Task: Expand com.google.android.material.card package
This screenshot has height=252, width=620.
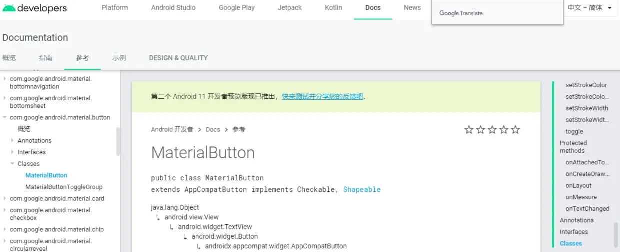Action: point(5,199)
